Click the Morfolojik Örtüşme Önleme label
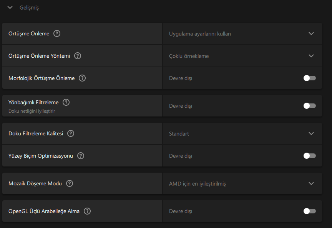Screen dimensions: 332x228 pyautogui.click(x=41, y=78)
